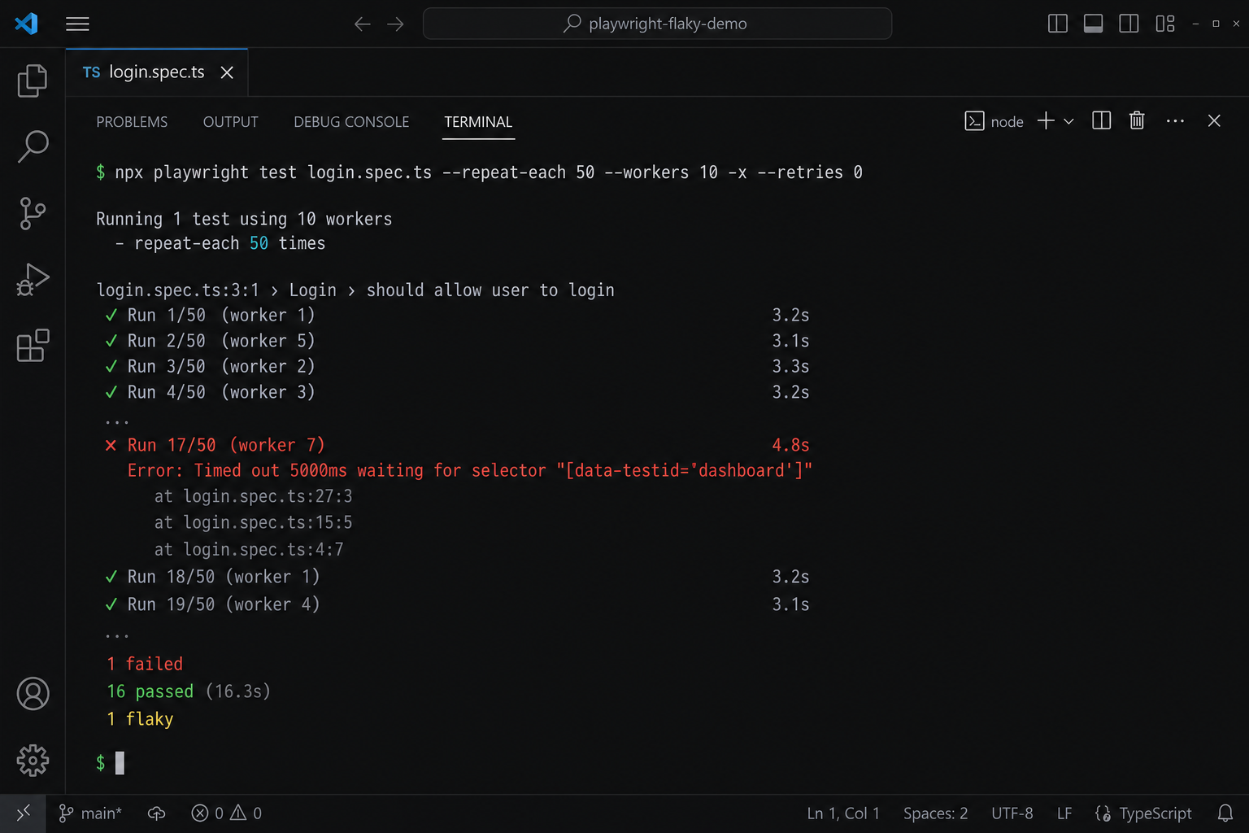Select the TERMINAL panel tab

478,122
